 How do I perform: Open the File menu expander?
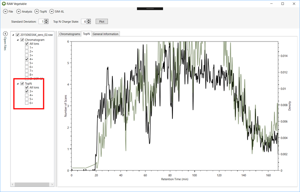(5, 11)
